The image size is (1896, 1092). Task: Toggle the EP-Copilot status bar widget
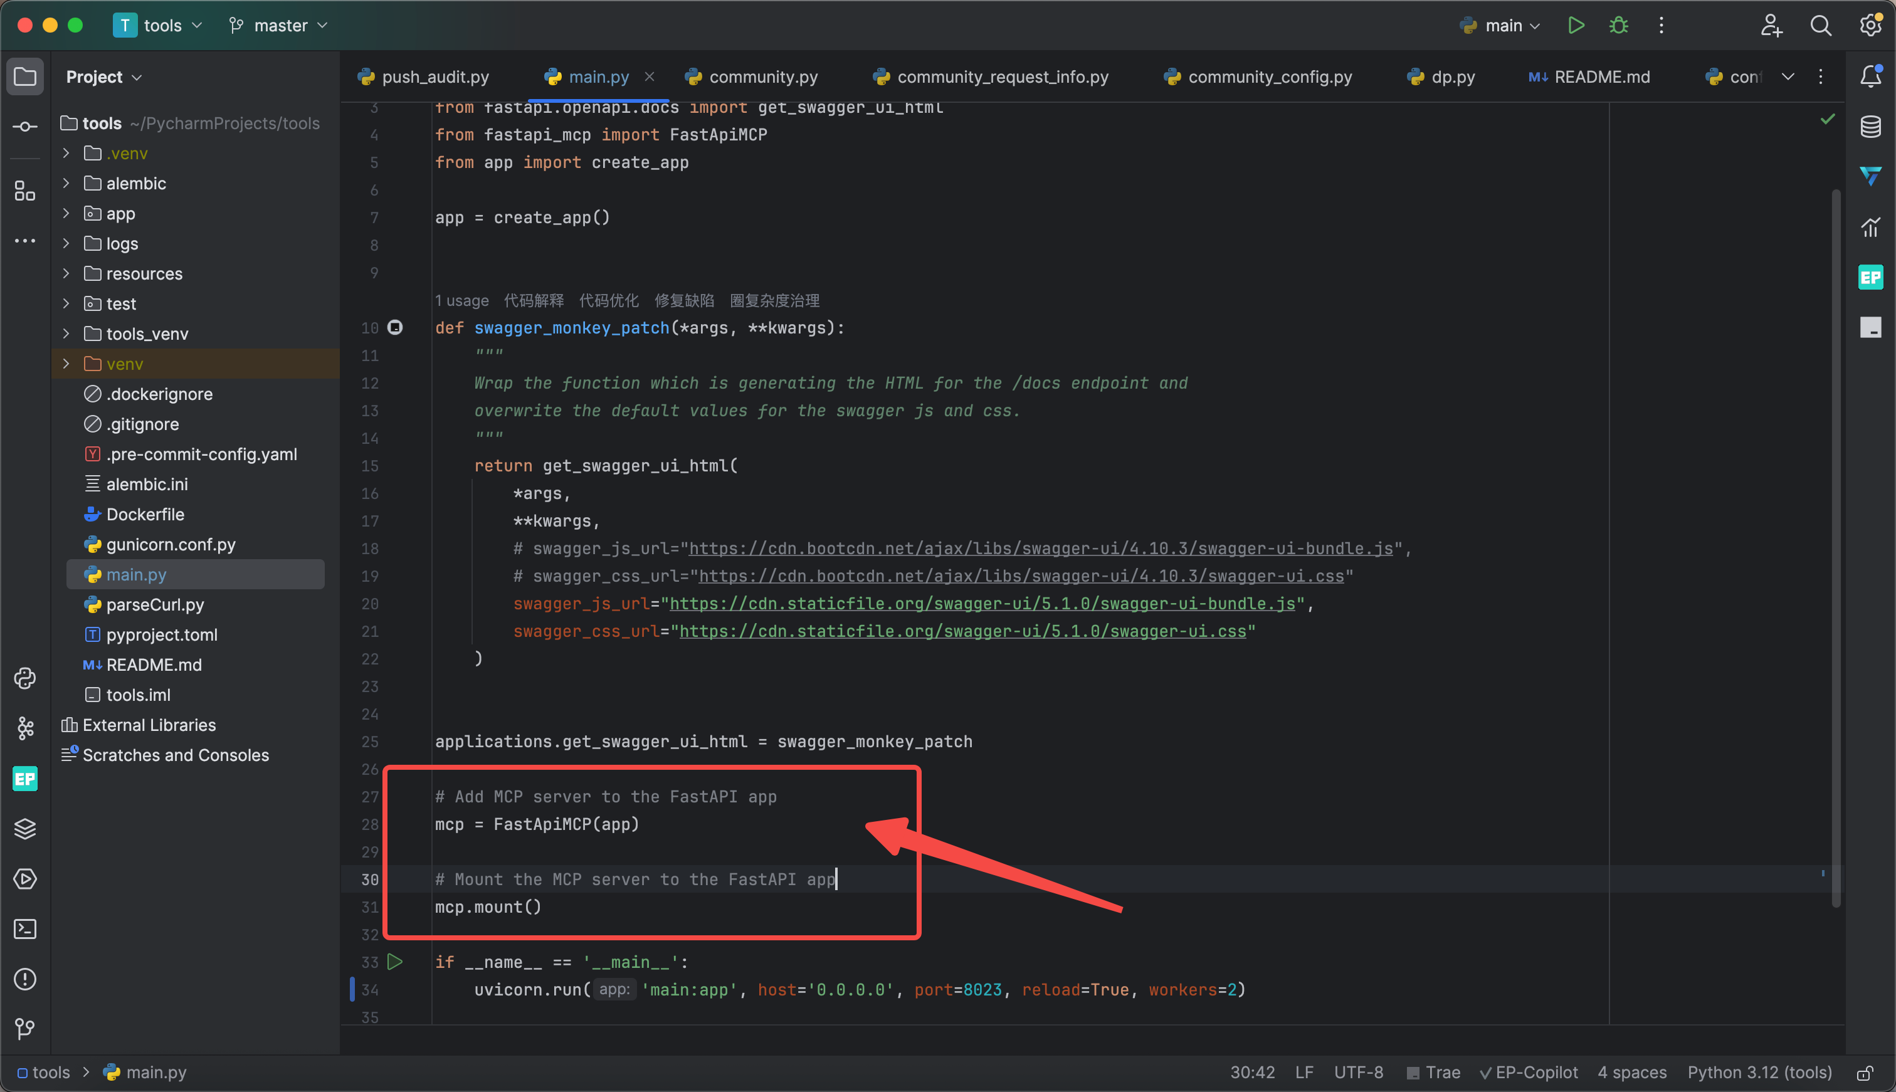pos(1529,1073)
